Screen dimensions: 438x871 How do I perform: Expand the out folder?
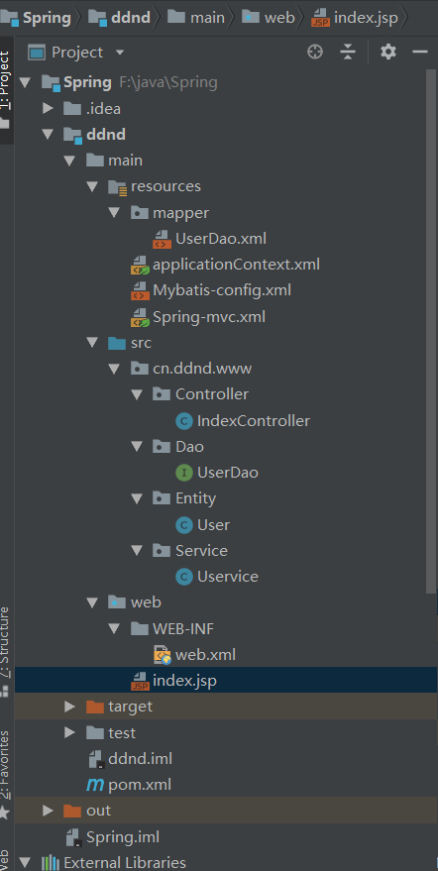click(x=48, y=811)
